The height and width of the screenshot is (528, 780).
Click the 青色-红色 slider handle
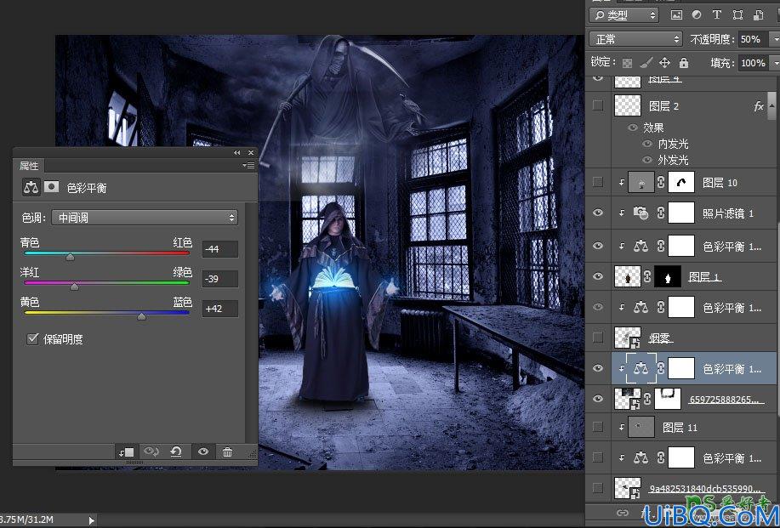pyautogui.click(x=70, y=257)
